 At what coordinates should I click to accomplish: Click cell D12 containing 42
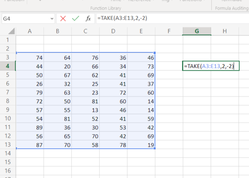113,136
